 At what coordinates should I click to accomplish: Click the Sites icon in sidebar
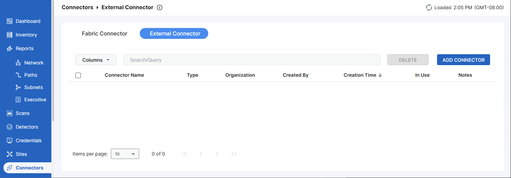(x=10, y=154)
